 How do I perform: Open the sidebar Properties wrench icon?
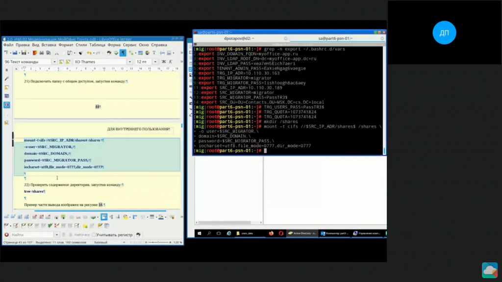coord(7,78)
